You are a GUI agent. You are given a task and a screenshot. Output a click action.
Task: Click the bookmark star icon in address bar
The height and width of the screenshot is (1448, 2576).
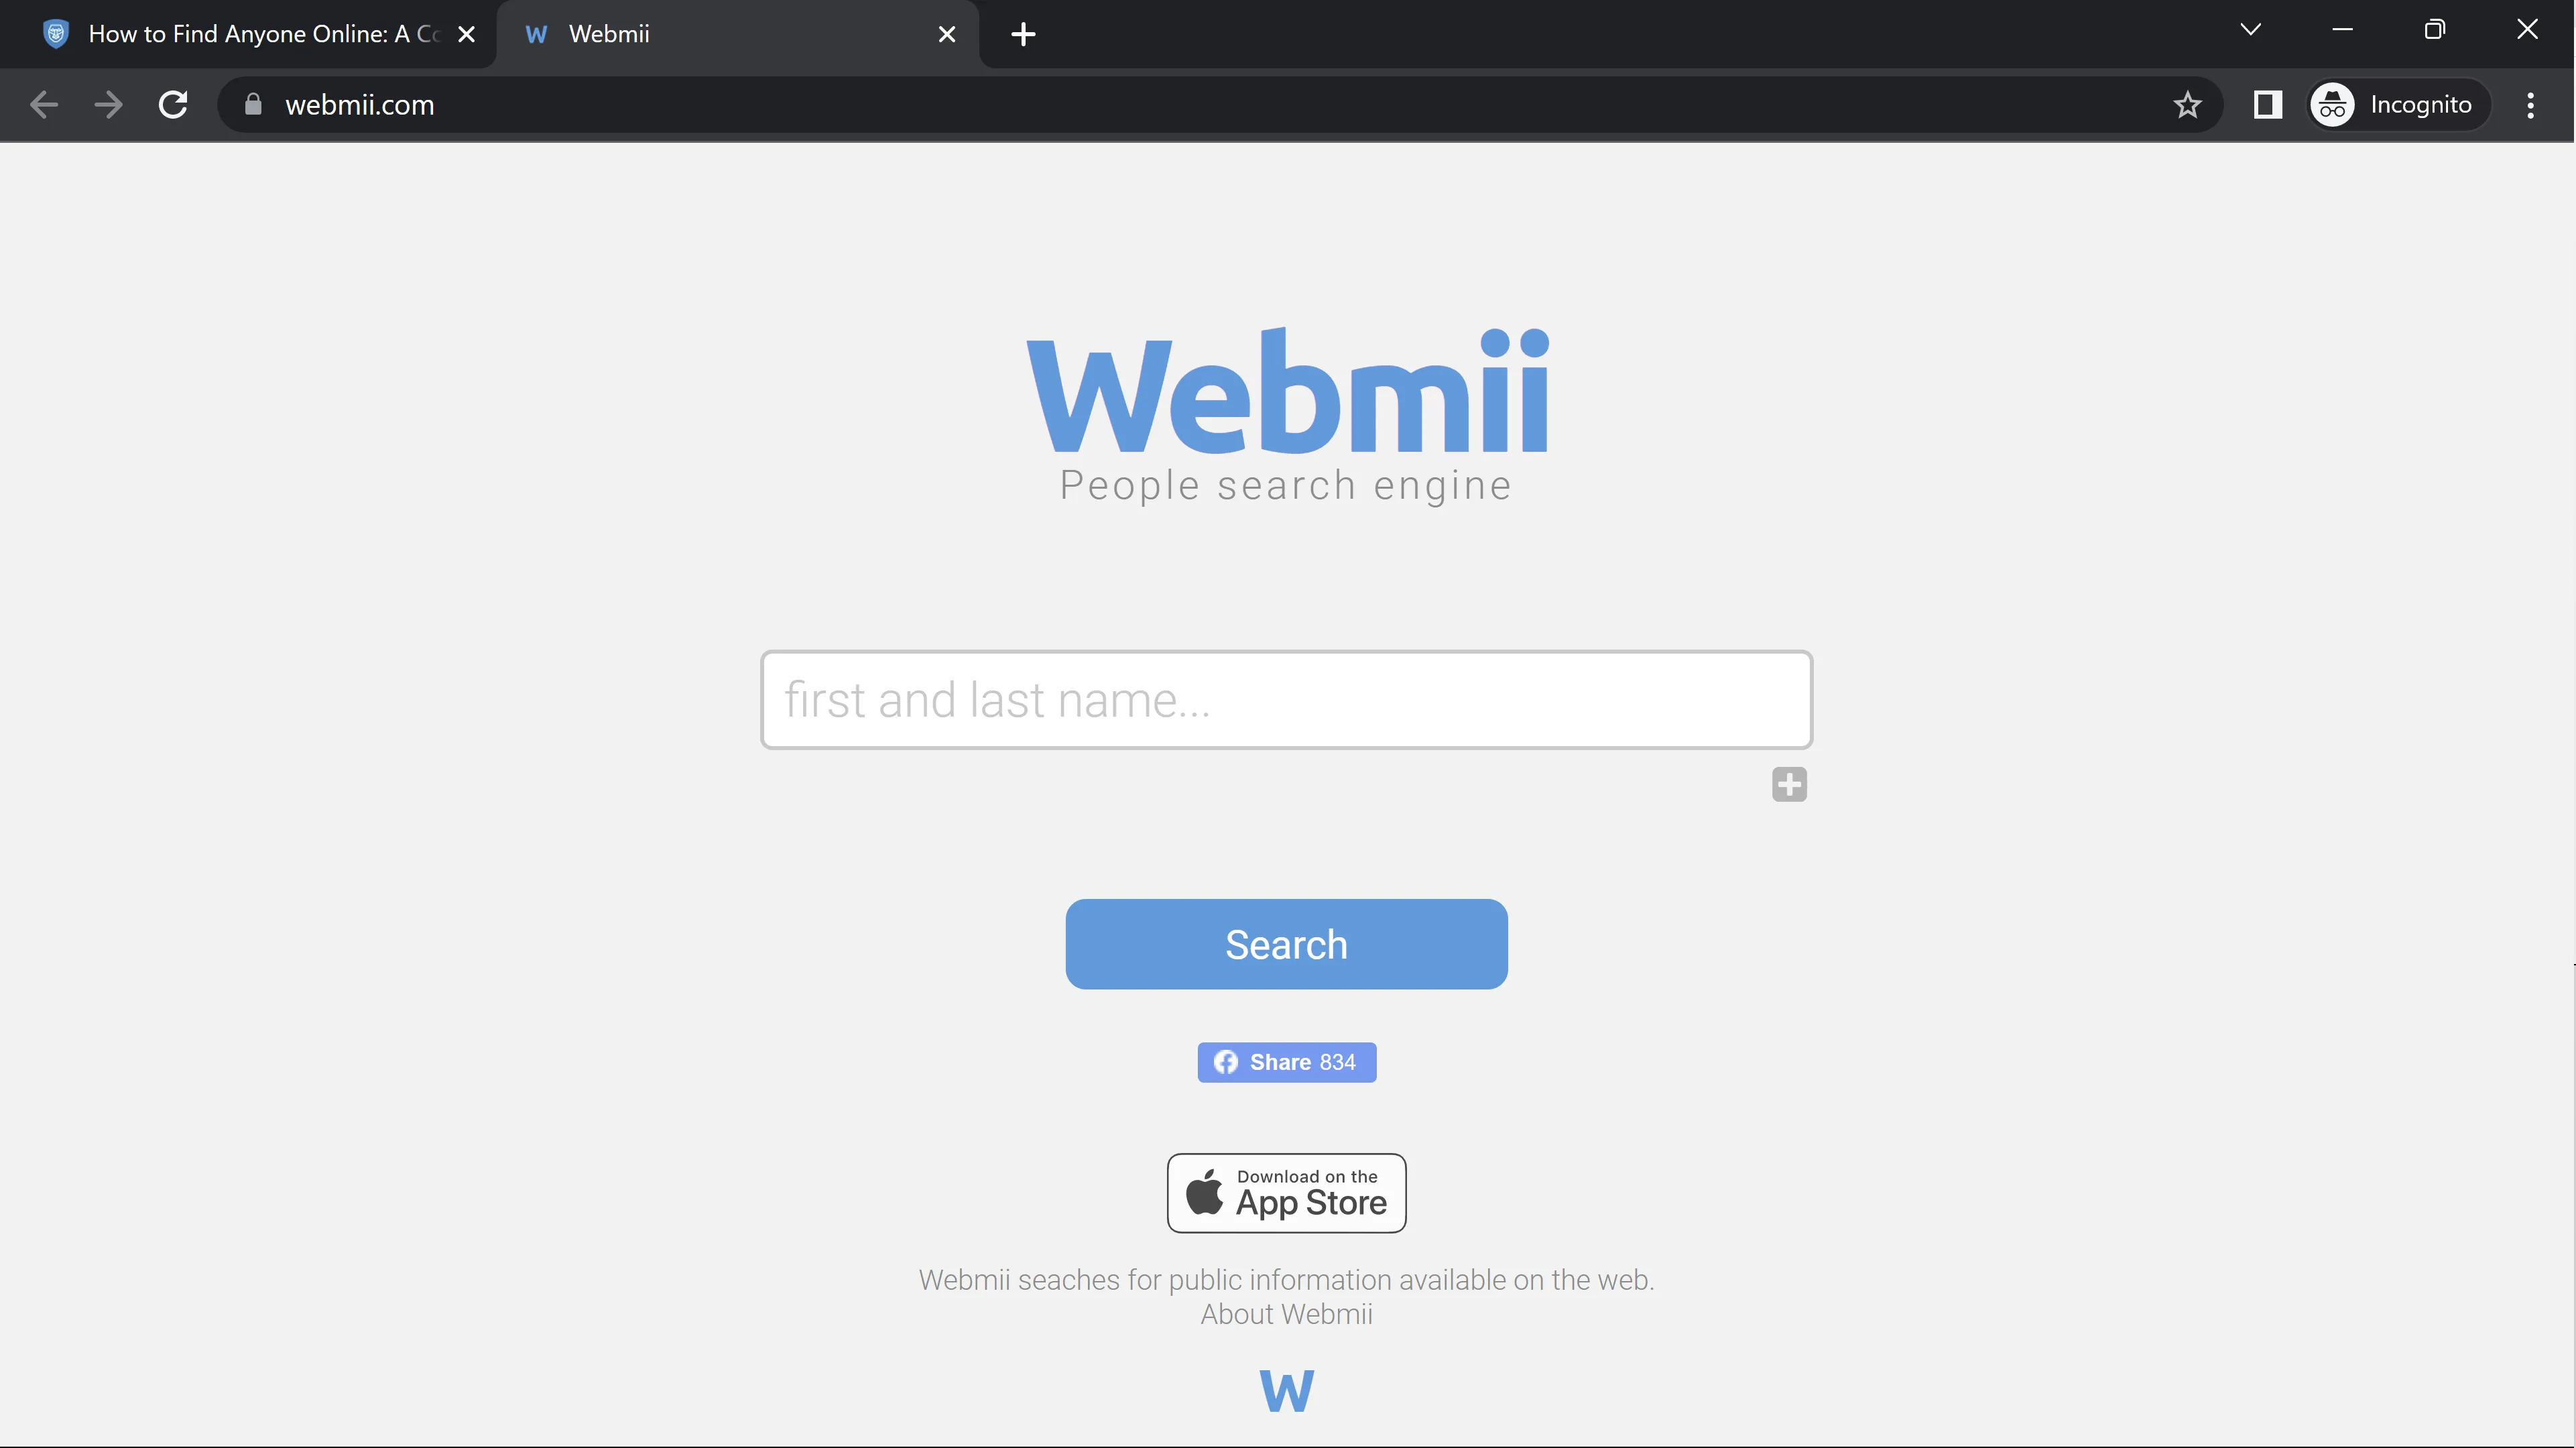[x=2187, y=105]
